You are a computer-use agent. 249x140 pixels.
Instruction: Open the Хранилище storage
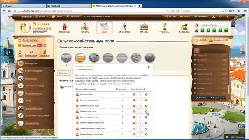click(x=31, y=53)
